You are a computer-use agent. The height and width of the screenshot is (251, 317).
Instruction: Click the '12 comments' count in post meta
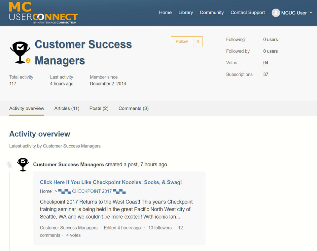(x=111, y=232)
